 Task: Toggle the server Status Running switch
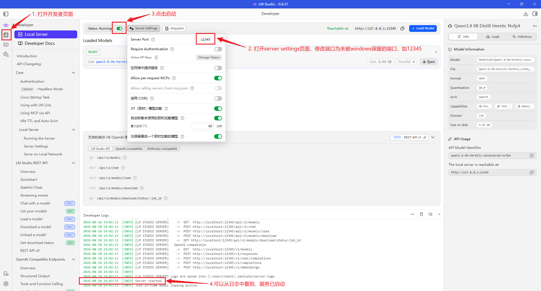[x=119, y=28]
